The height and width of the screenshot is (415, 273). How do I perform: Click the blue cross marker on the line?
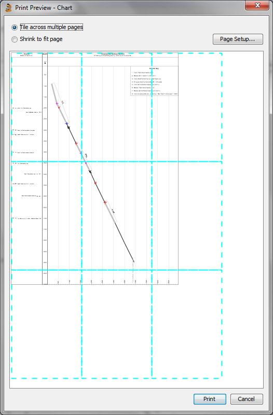pos(67,123)
